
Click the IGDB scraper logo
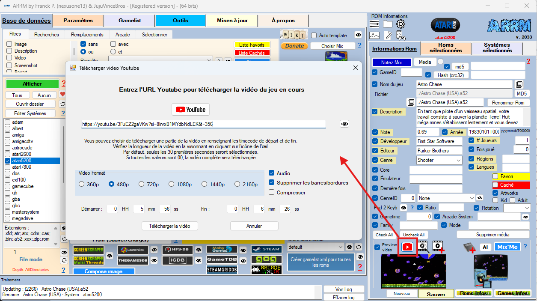[x=178, y=259]
